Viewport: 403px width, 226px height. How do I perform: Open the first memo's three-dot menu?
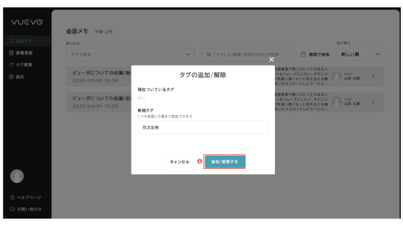pyautogui.click(x=373, y=77)
